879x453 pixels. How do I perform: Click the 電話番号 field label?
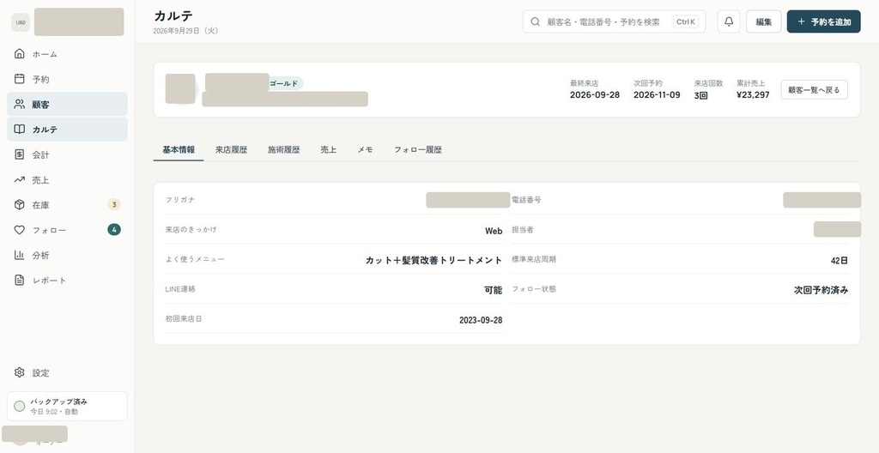[526, 200]
